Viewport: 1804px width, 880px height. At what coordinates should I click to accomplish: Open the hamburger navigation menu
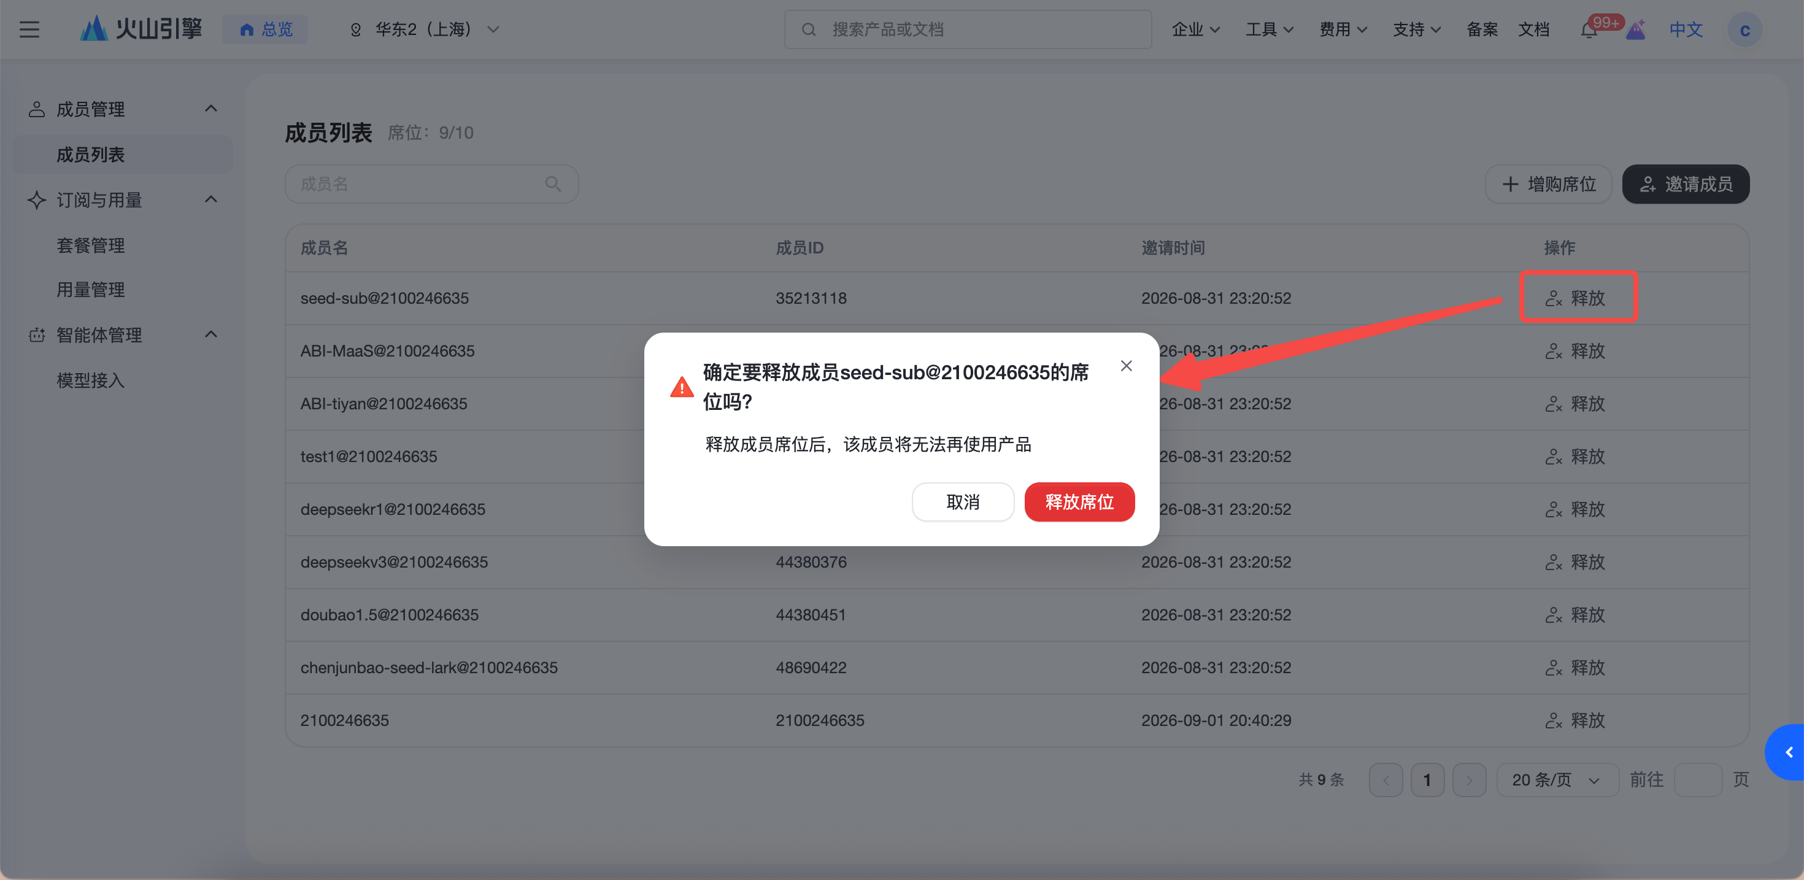pos(29,29)
